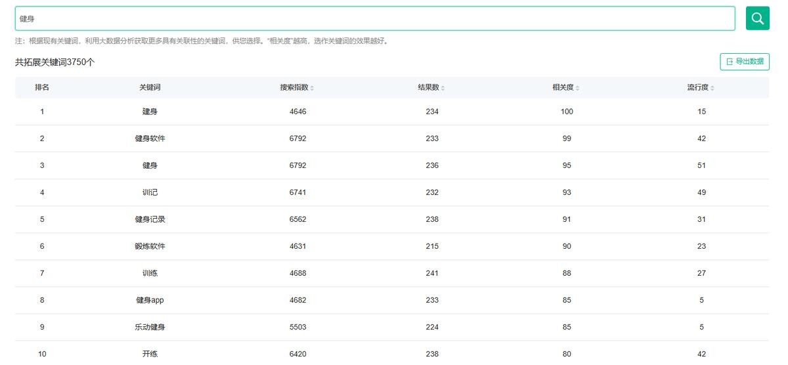Choose the 健身app keyword
The image size is (788, 365).
pyautogui.click(x=150, y=300)
